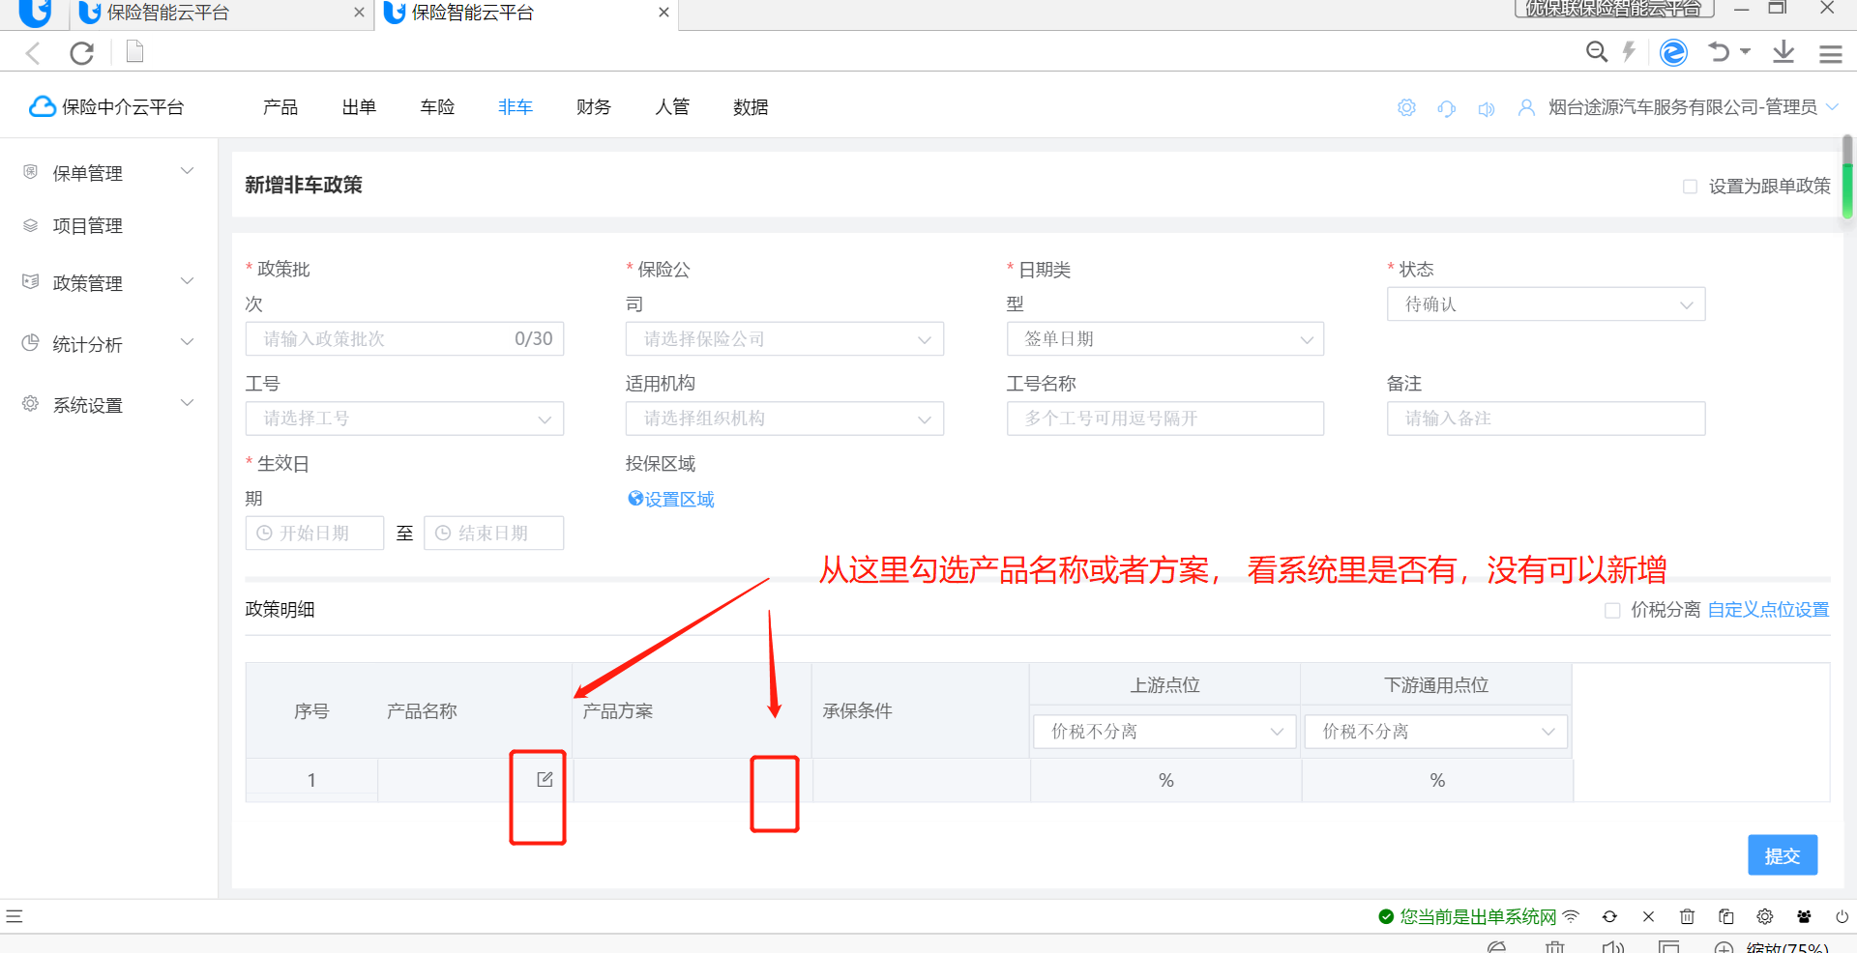Image resolution: width=1857 pixels, height=953 pixels.
Task: Click the 保险中介云平台 cloud logo
Action: click(106, 106)
